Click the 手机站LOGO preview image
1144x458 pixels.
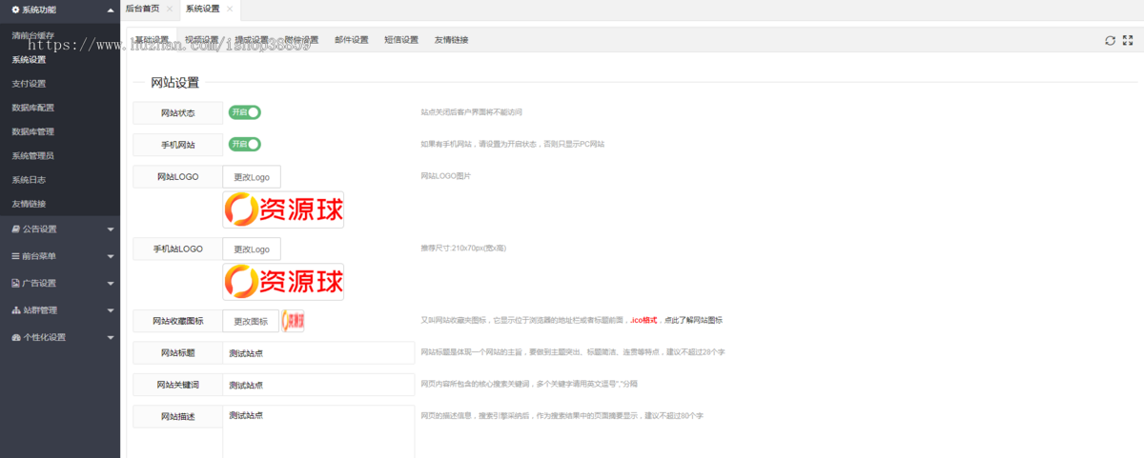(283, 282)
